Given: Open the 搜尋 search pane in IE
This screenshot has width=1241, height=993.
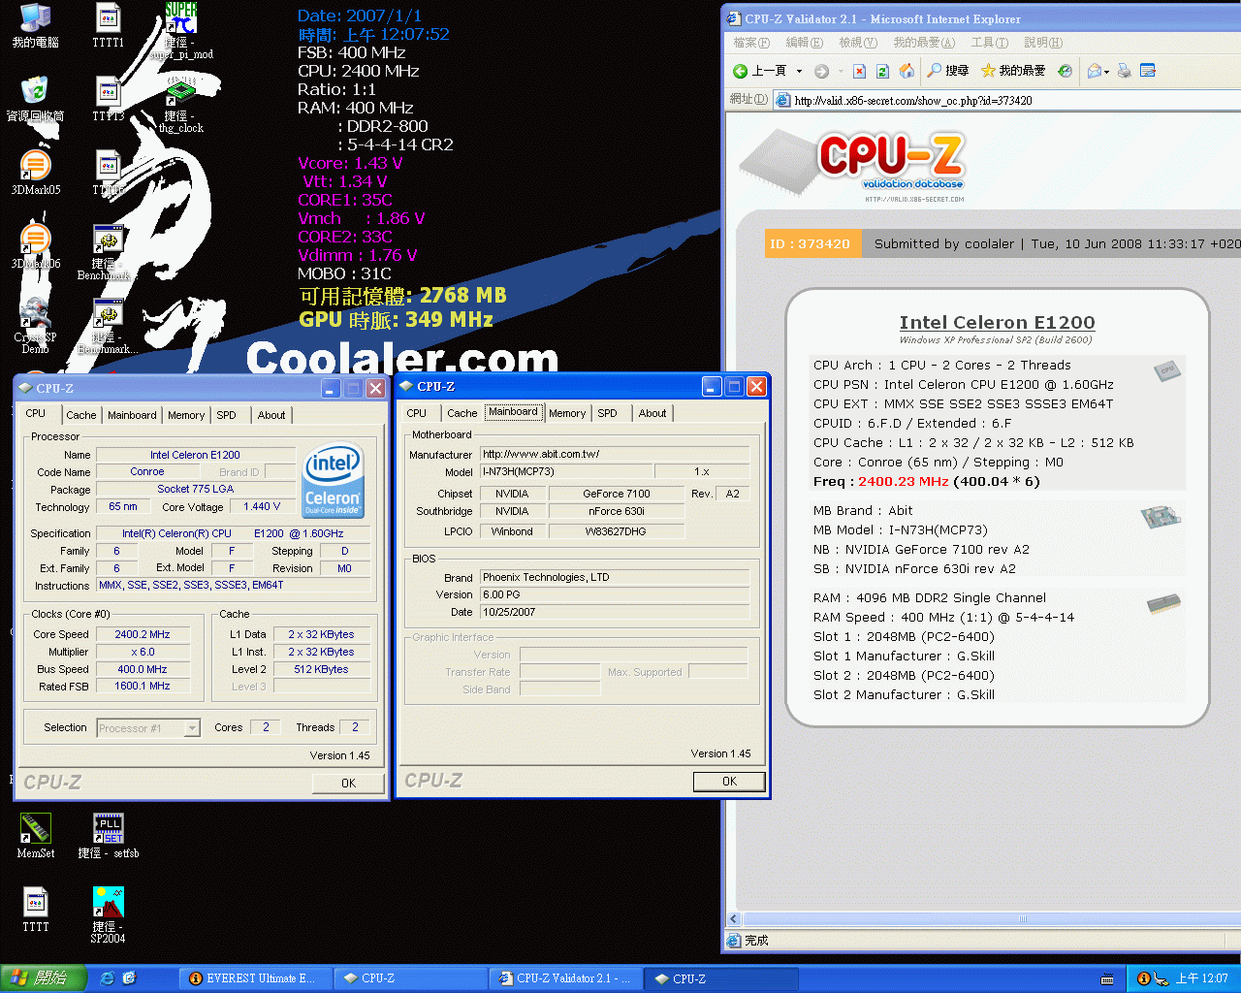Looking at the screenshot, I should [948, 71].
